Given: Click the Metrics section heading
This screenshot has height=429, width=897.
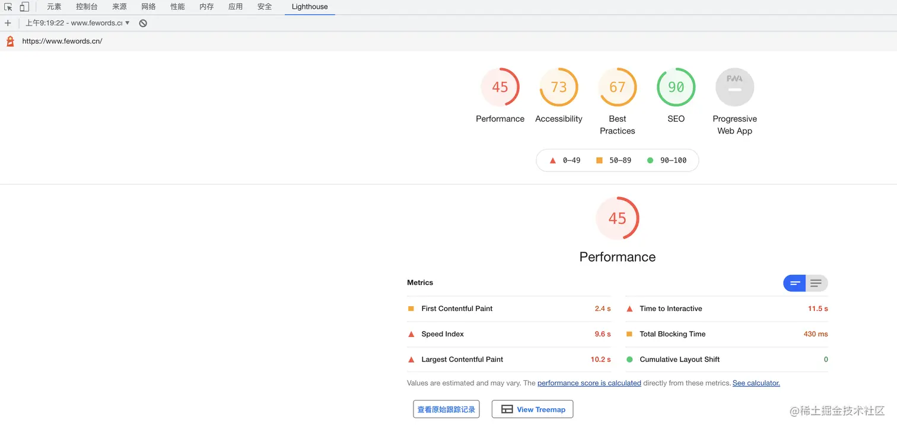Looking at the screenshot, I should [420, 283].
